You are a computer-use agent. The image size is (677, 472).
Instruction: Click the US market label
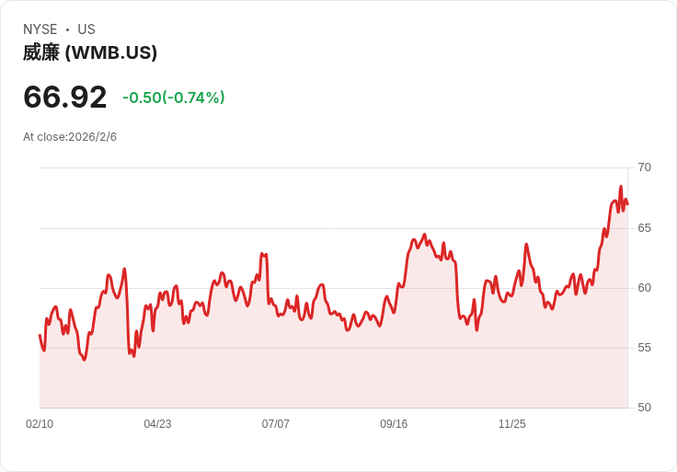tap(86, 29)
